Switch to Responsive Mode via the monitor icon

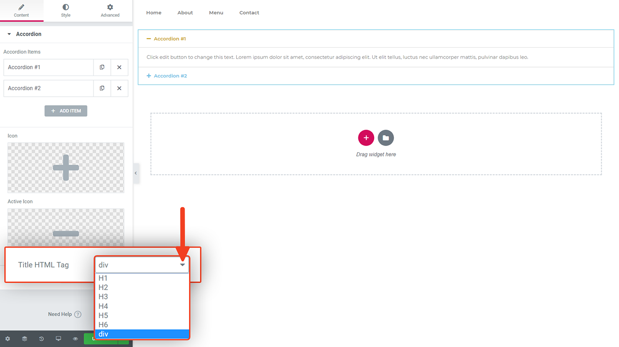[58, 339]
